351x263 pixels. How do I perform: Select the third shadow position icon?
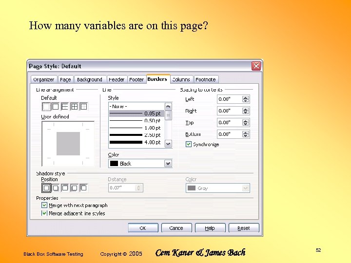point(65,188)
